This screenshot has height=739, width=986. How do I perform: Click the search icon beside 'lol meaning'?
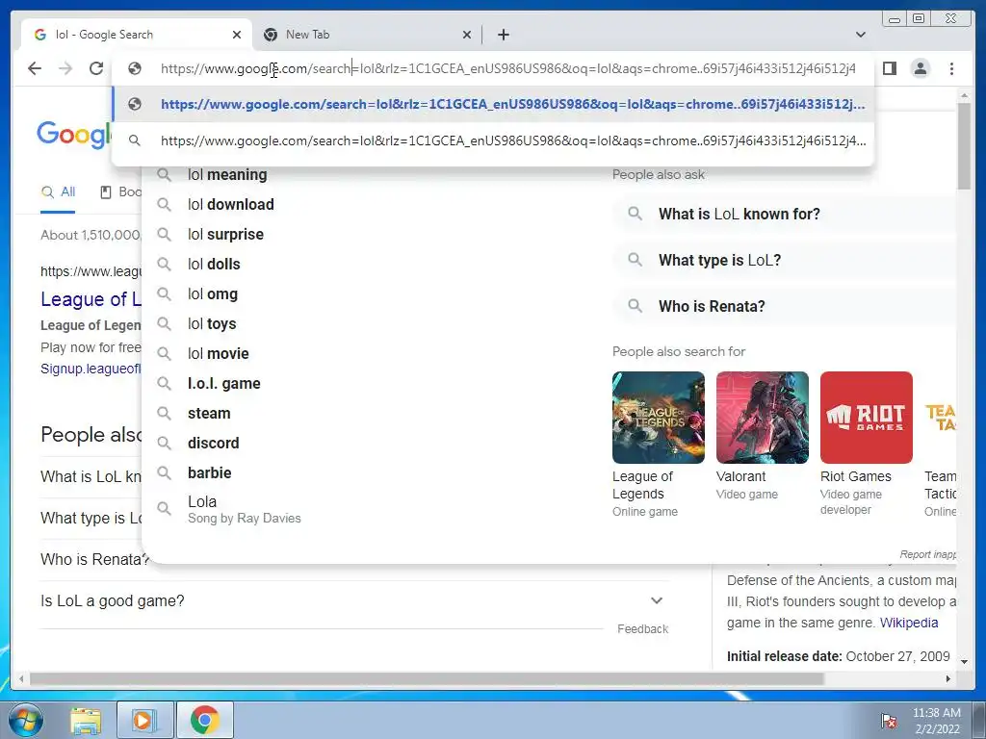point(164,175)
